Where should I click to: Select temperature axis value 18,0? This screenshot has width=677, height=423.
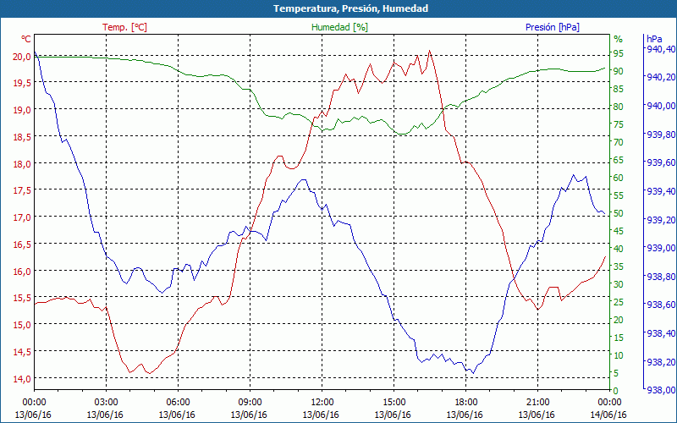[x=22, y=164]
